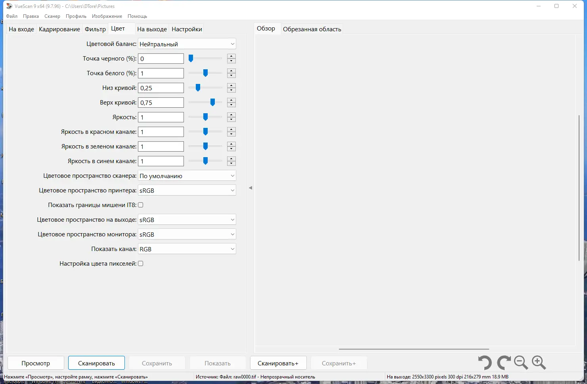Click the preview vertical scrollbar
Screen dimensions: 587x384
point(579,188)
